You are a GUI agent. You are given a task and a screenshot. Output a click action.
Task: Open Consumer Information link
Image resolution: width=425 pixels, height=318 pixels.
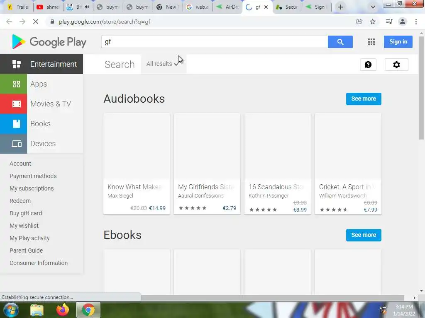click(x=39, y=263)
